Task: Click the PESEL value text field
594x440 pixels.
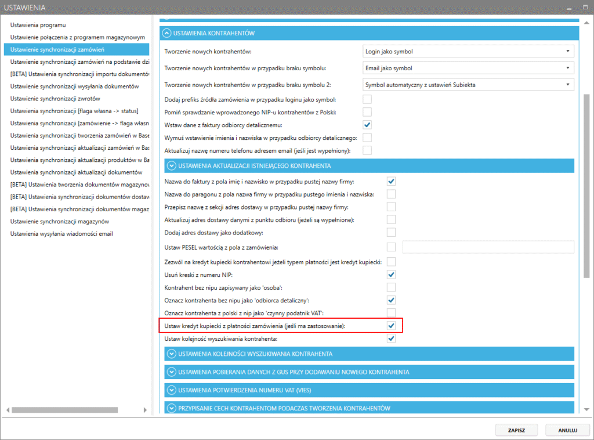Action: tap(488, 247)
